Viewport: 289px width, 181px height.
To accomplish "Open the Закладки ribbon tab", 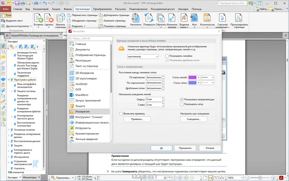I will click(x=183, y=9).
